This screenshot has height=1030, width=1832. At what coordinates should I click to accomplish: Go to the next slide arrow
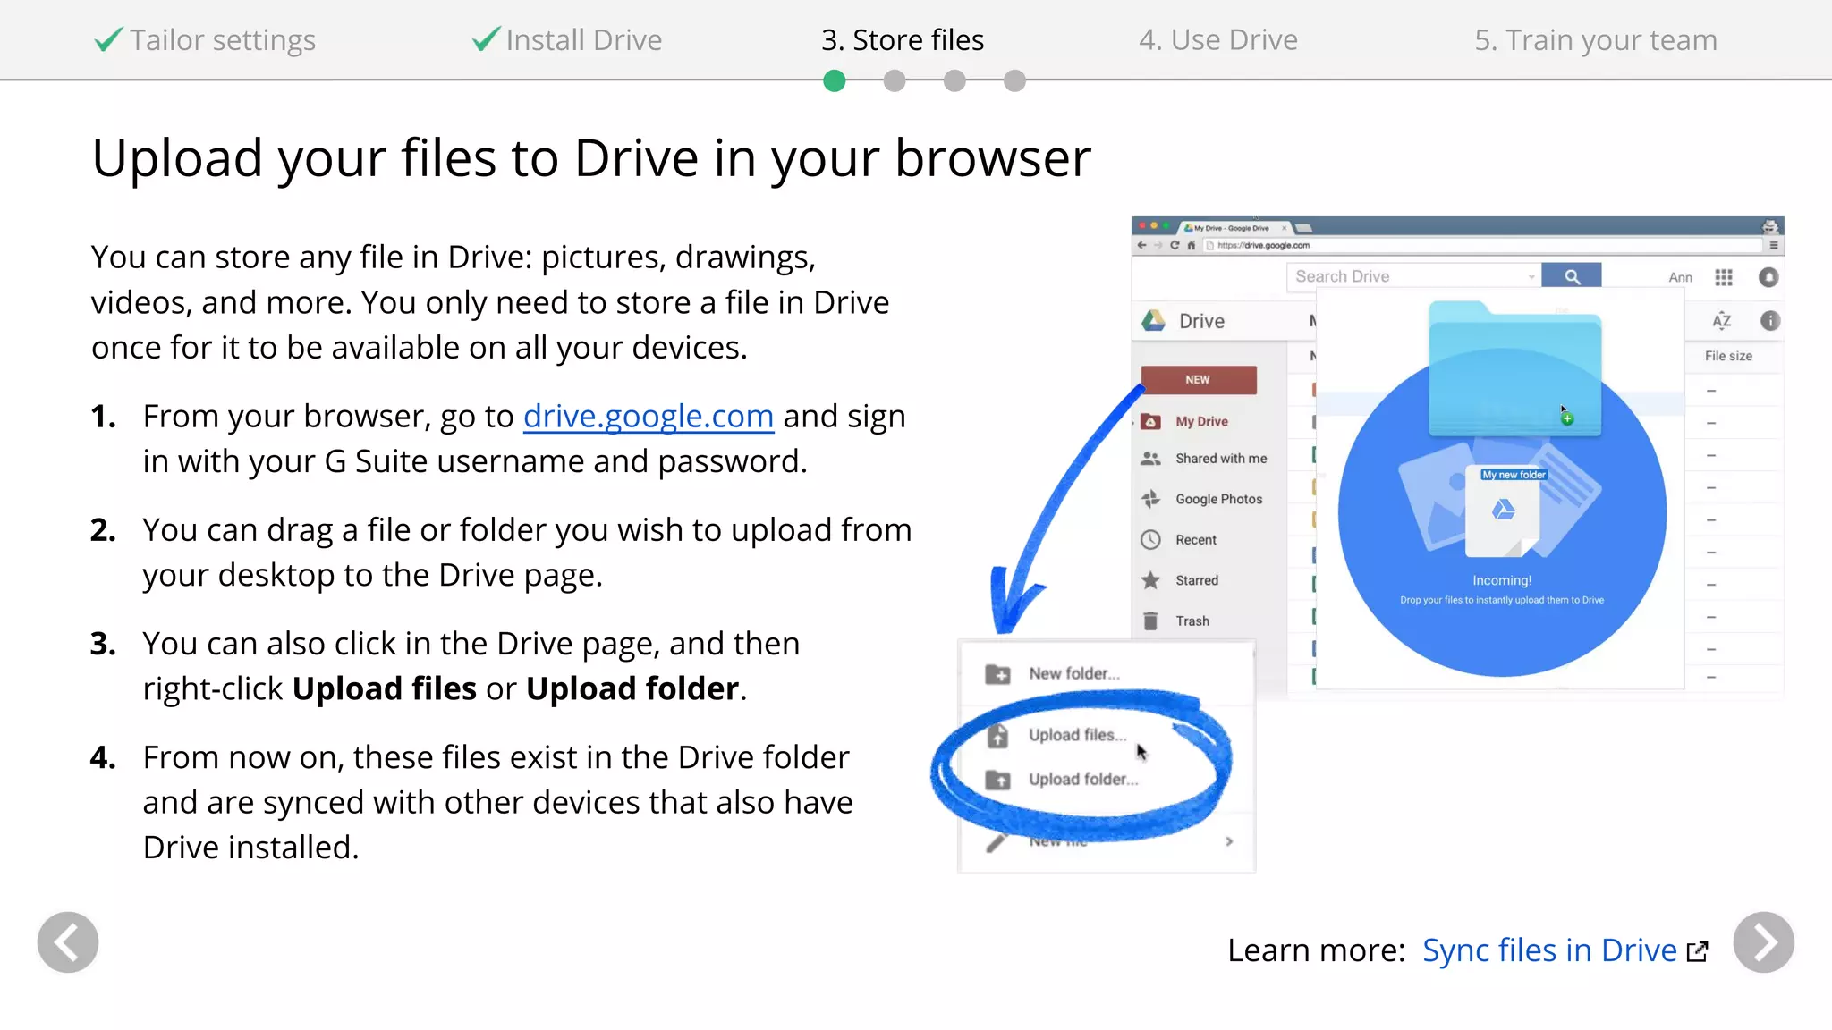click(1763, 942)
